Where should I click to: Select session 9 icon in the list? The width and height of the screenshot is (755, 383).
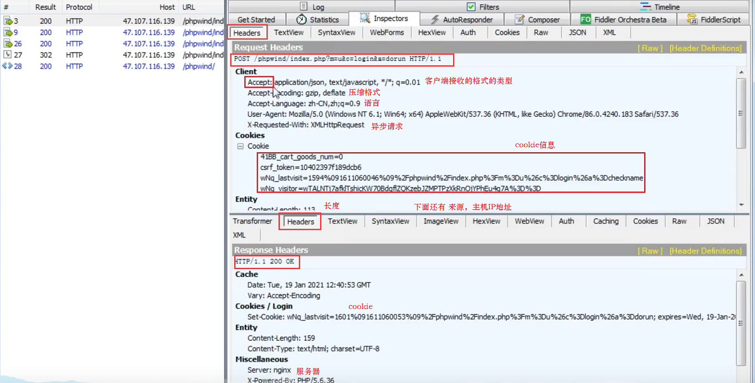coord(7,32)
